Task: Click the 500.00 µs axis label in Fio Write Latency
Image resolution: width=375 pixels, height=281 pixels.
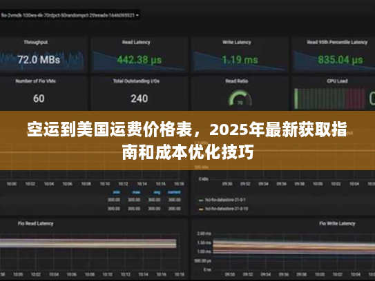Action: tap(202, 261)
